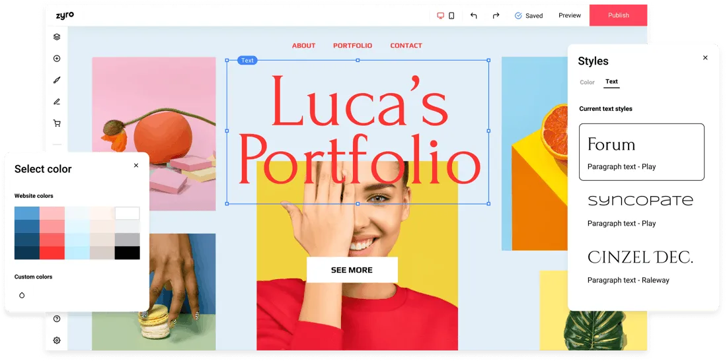Select the Text tab in Styles
This screenshot has width=727, height=361.
(611, 82)
